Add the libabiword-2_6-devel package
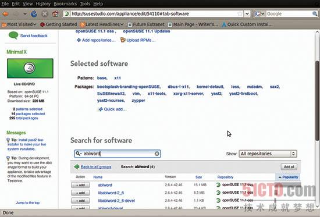 click(80, 201)
